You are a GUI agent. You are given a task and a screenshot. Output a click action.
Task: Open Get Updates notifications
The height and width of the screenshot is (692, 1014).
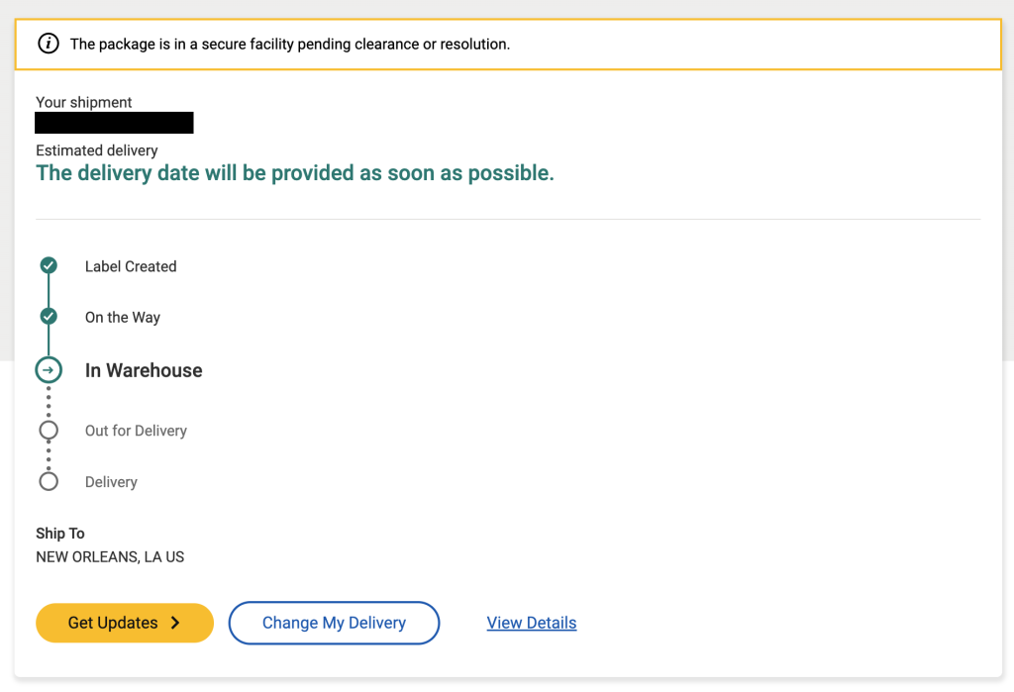click(x=125, y=623)
